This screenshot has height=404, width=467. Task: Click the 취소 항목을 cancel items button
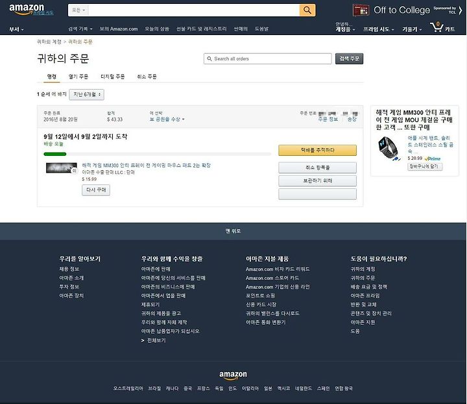click(x=317, y=168)
